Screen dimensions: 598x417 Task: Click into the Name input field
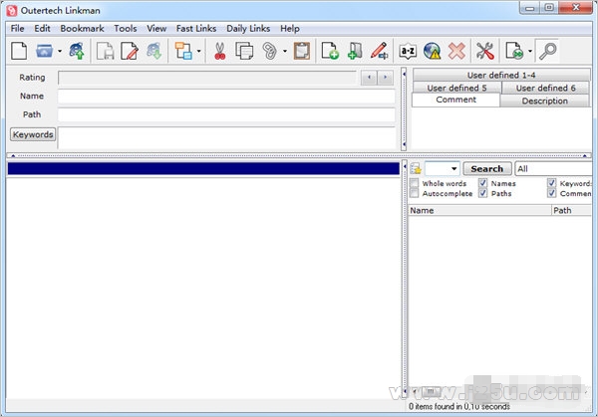[x=226, y=97]
